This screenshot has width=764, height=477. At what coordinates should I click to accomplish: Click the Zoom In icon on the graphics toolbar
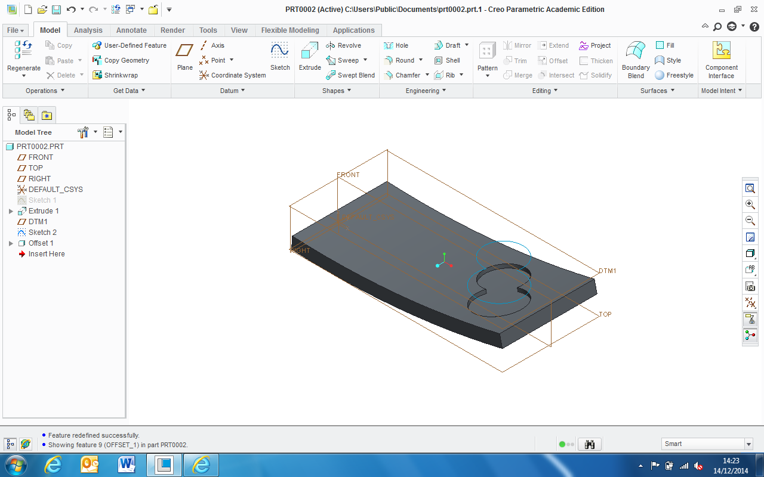750,205
